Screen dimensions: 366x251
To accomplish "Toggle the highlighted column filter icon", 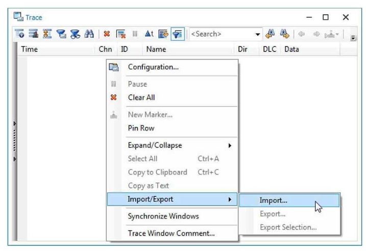I will click(x=178, y=34).
